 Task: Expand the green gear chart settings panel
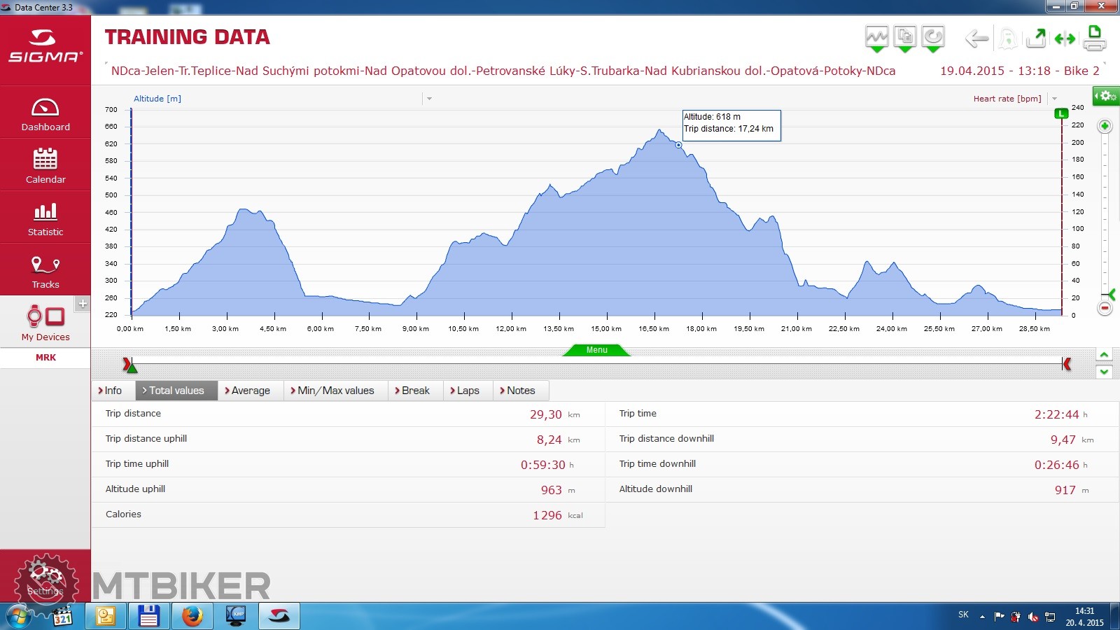point(1106,96)
